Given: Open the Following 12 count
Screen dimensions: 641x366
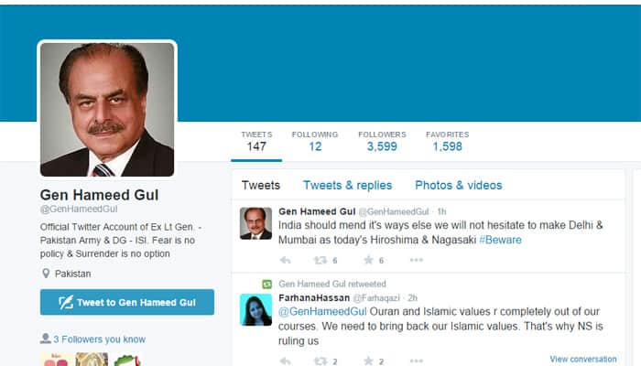Looking at the screenshot, I should (315, 141).
